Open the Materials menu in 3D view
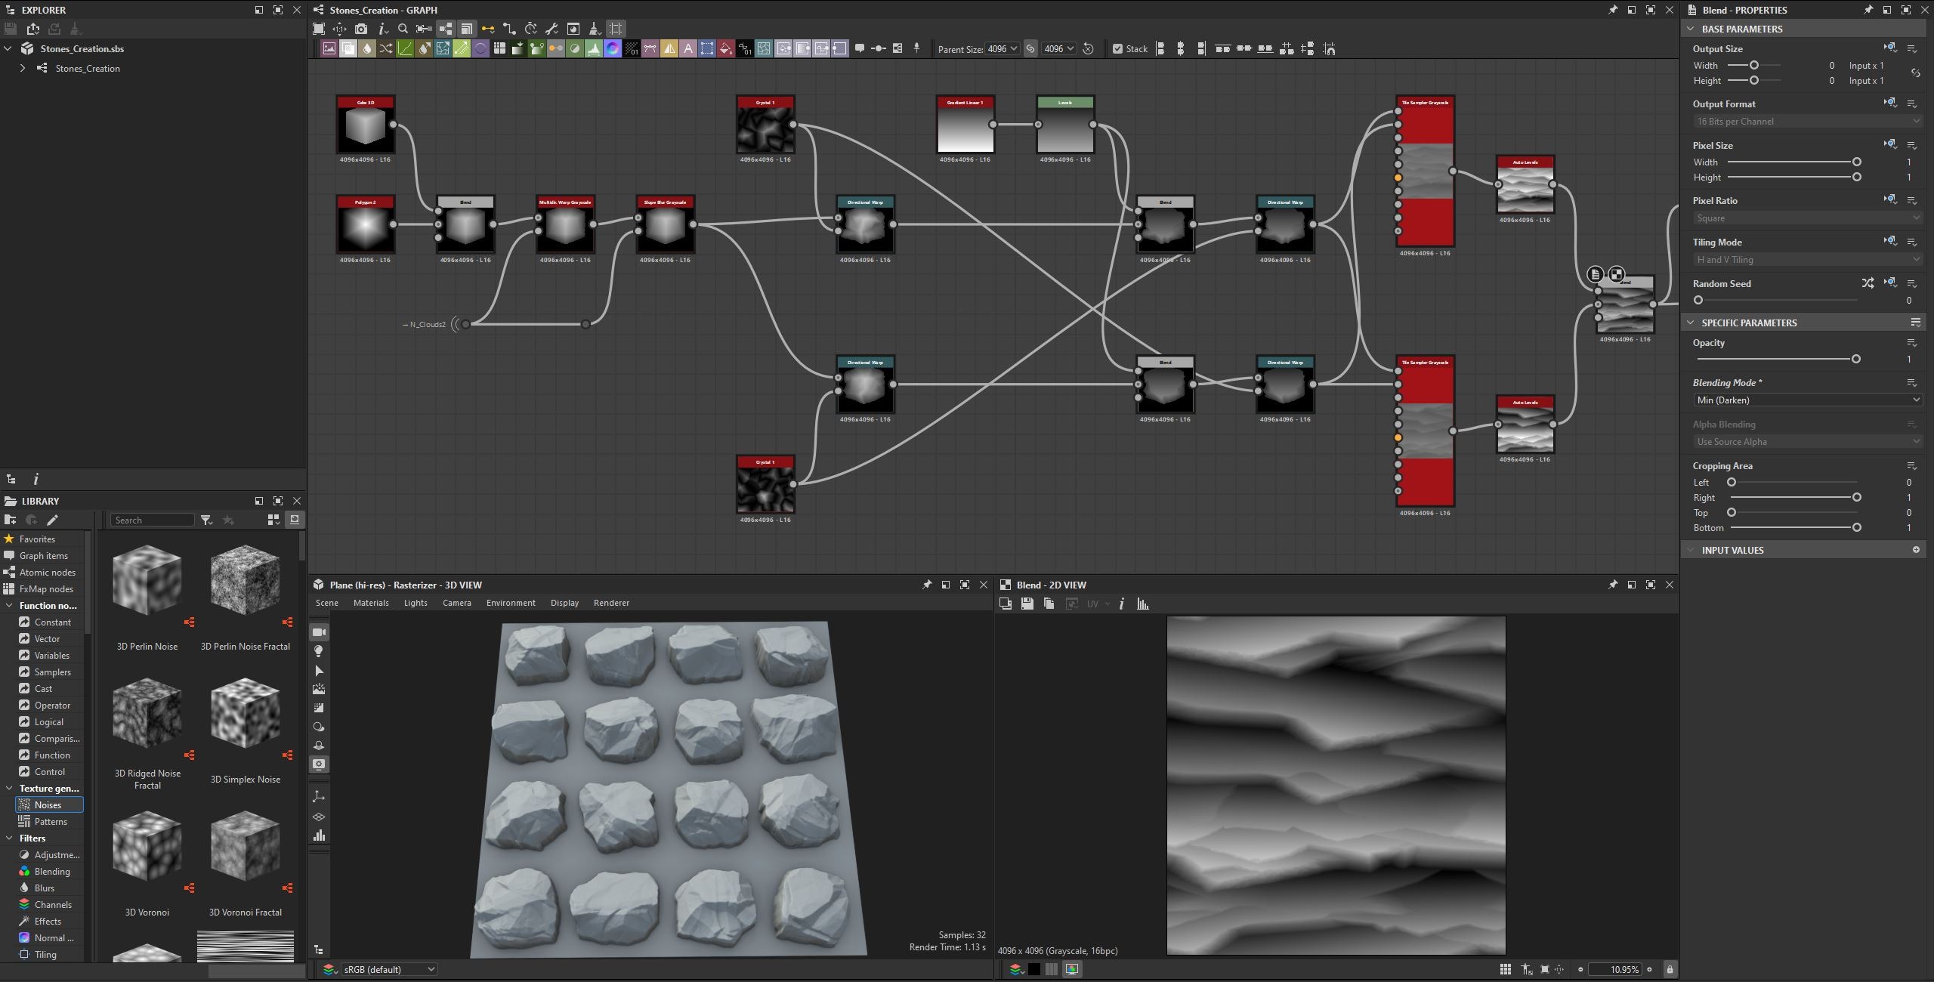 pos(371,603)
